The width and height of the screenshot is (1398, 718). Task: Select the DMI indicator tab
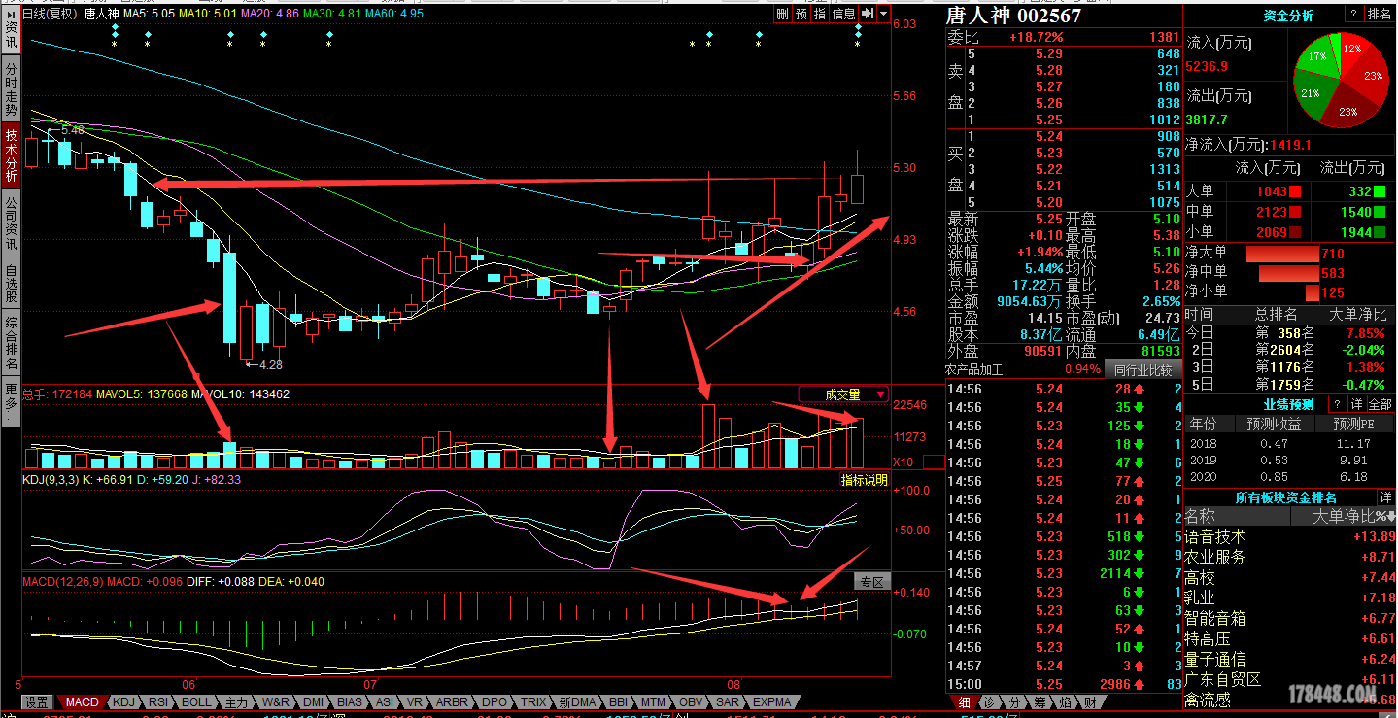tap(314, 701)
